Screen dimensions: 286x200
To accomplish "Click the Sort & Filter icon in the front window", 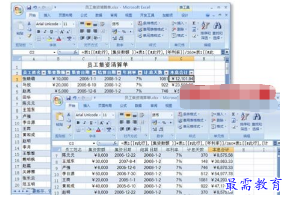I will [x=245, y=116].
